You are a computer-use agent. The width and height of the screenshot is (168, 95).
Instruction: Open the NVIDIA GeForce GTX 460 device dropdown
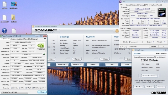[x=14, y=92]
